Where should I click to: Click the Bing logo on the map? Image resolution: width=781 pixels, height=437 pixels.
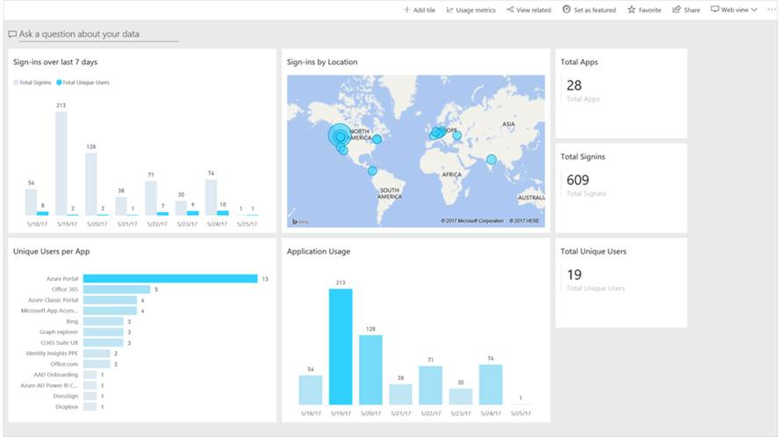[x=301, y=222]
